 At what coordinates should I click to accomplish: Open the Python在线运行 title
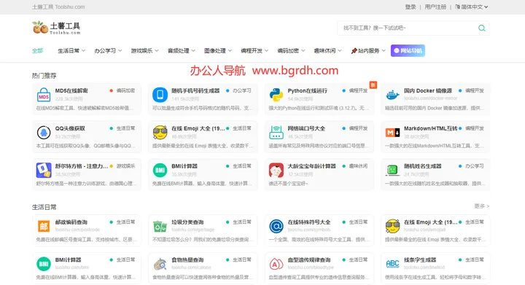click(x=308, y=90)
